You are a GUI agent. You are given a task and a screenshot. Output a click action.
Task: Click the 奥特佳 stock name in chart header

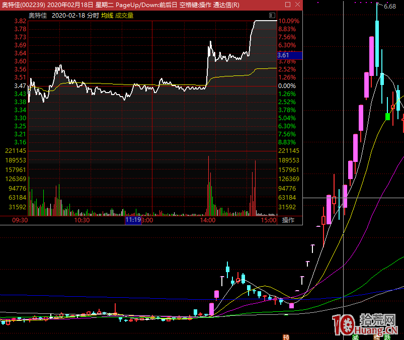point(37,16)
